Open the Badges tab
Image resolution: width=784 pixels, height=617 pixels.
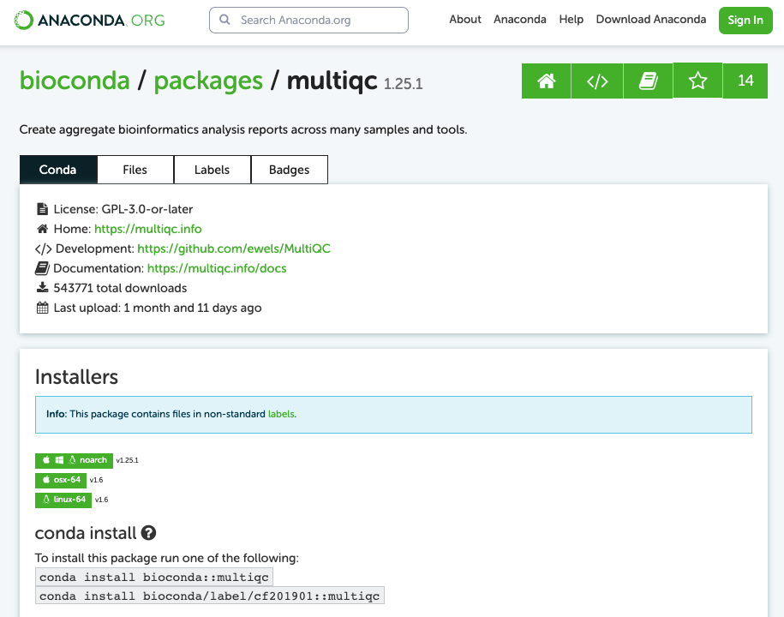[x=289, y=169]
